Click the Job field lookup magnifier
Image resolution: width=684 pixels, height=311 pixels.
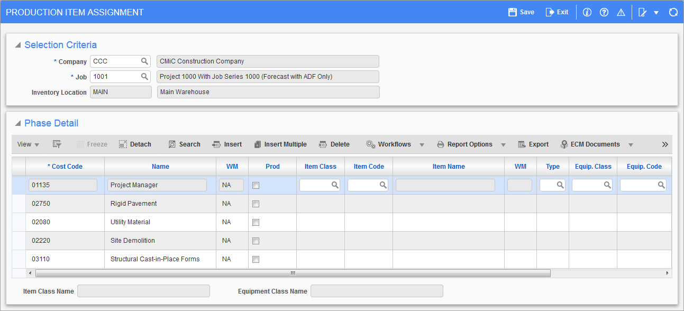click(144, 77)
